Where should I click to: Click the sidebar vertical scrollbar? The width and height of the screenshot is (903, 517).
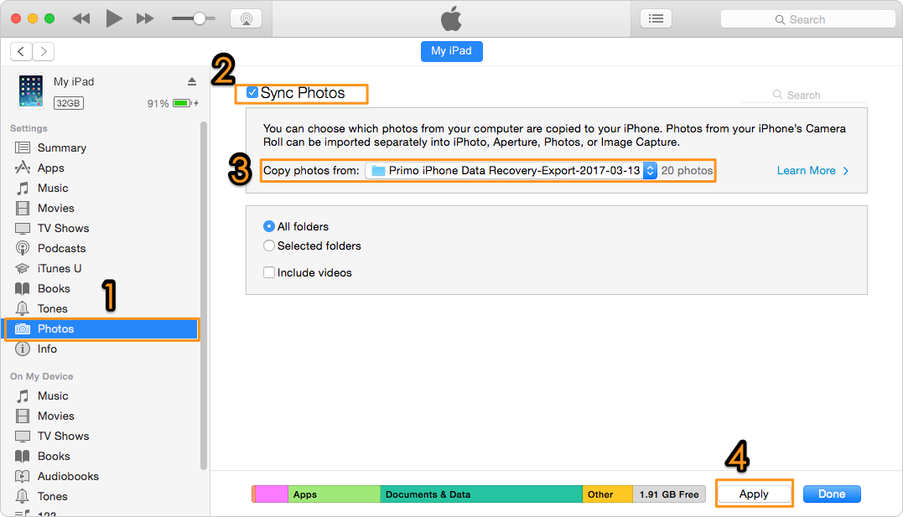(x=203, y=296)
